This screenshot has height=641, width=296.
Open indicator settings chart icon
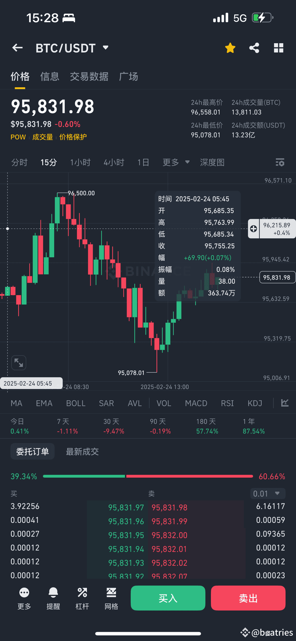[x=285, y=403]
